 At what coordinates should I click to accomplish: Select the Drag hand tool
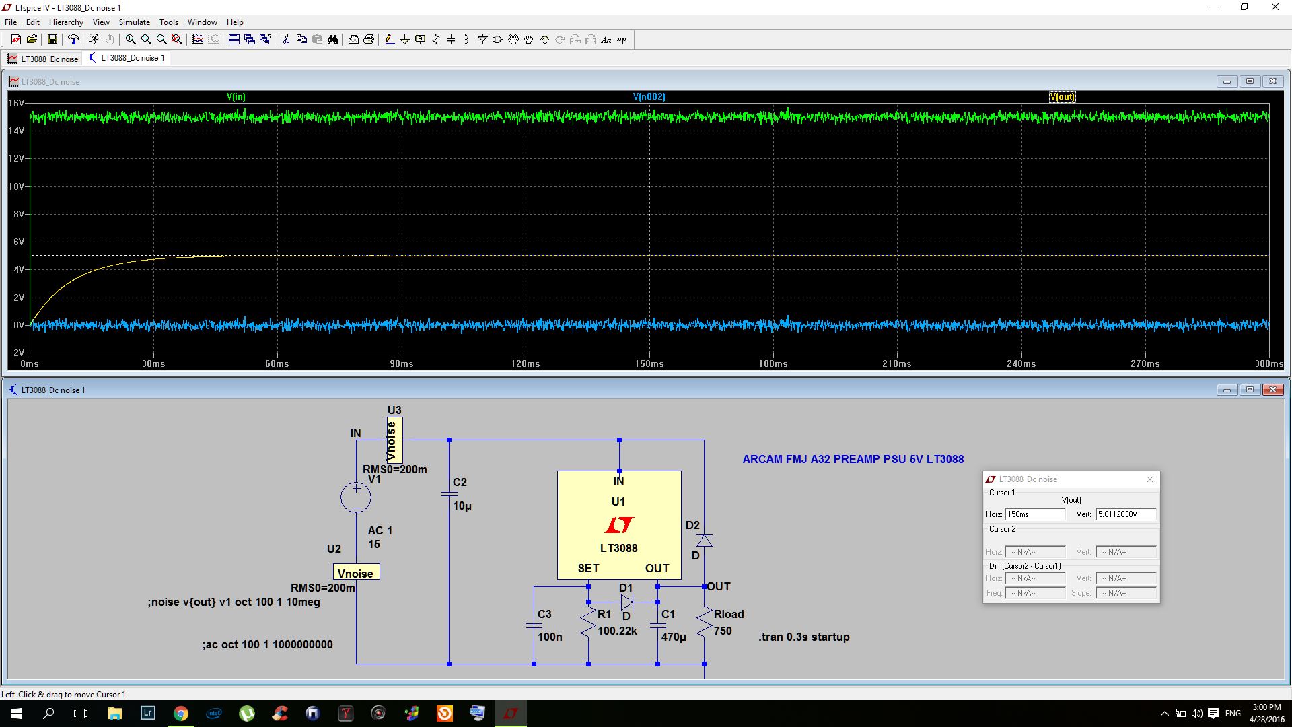click(x=529, y=40)
